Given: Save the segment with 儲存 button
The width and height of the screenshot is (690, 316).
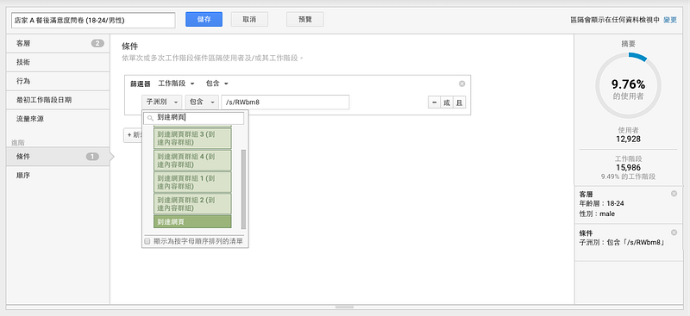Looking at the screenshot, I should [x=204, y=19].
